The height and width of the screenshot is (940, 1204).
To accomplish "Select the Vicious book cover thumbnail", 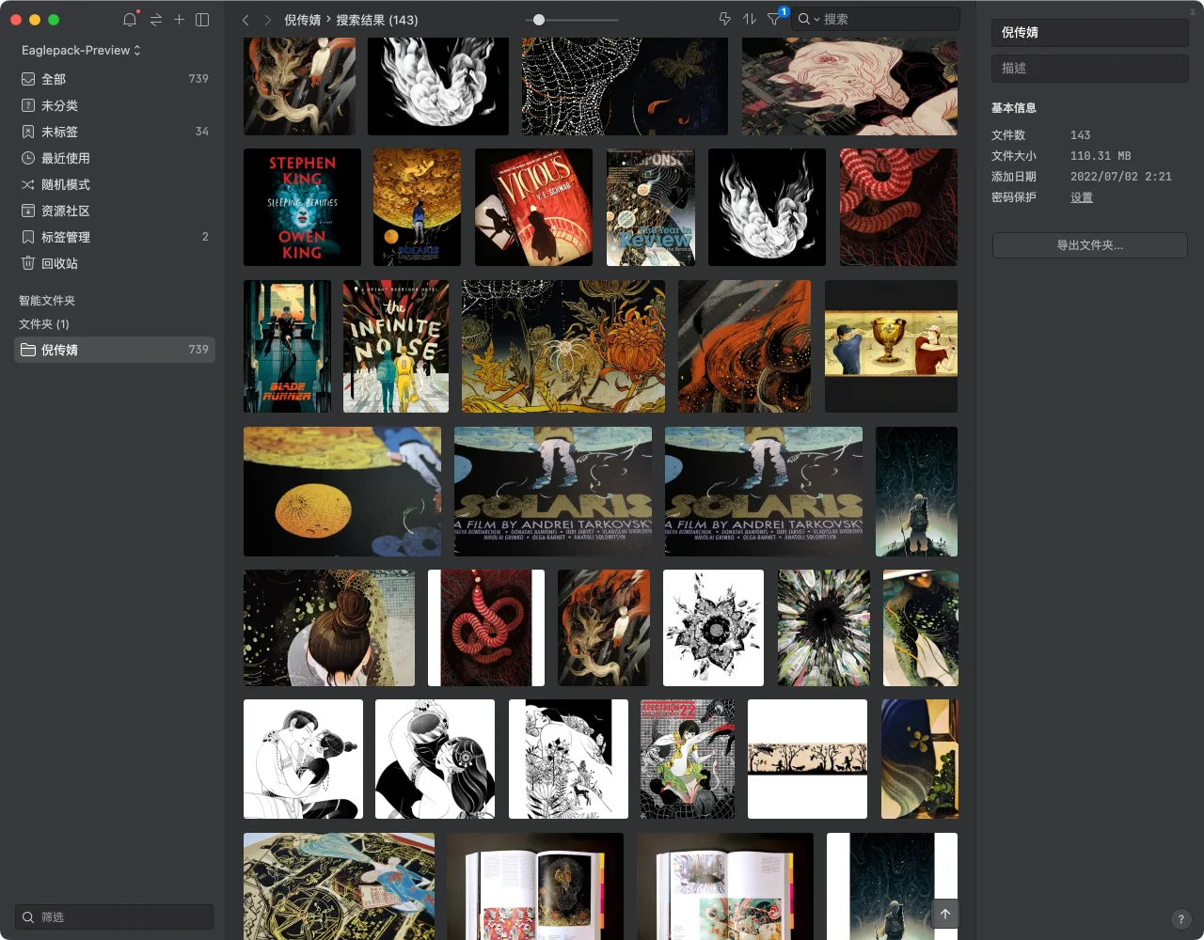I will [x=533, y=207].
